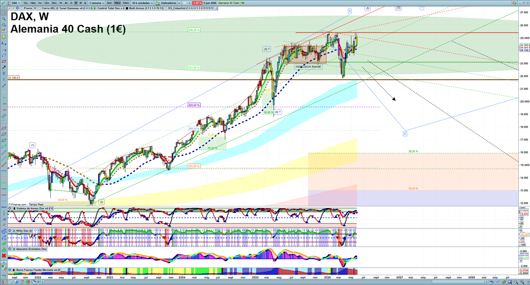The height and width of the screenshot is (285, 530).
Task: Close panel with blue X near Precio
Action: pos(17,8)
